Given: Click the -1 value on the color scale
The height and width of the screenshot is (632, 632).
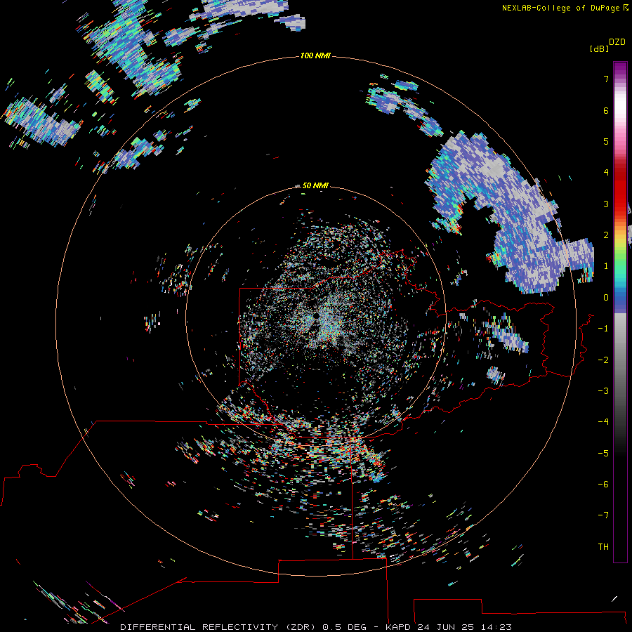Looking at the screenshot, I should (x=603, y=329).
